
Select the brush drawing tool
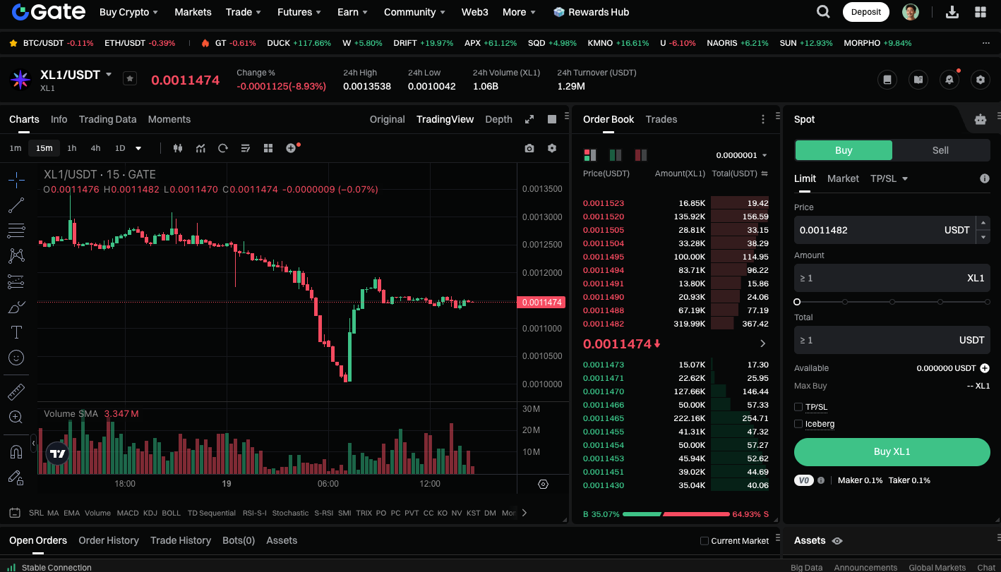coord(16,307)
